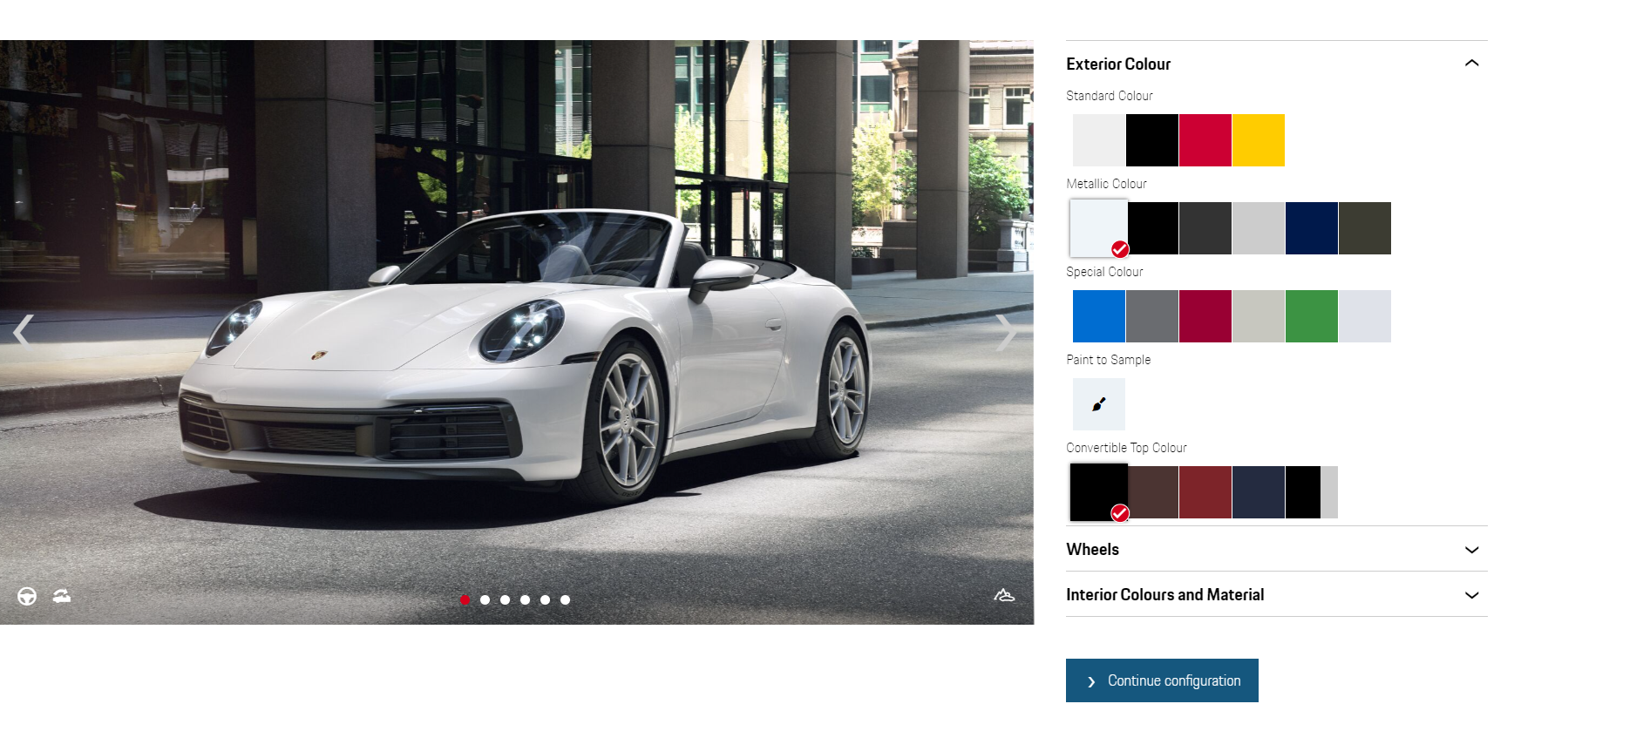Choose the brown convertible top swatch

pyautogui.click(x=1153, y=492)
